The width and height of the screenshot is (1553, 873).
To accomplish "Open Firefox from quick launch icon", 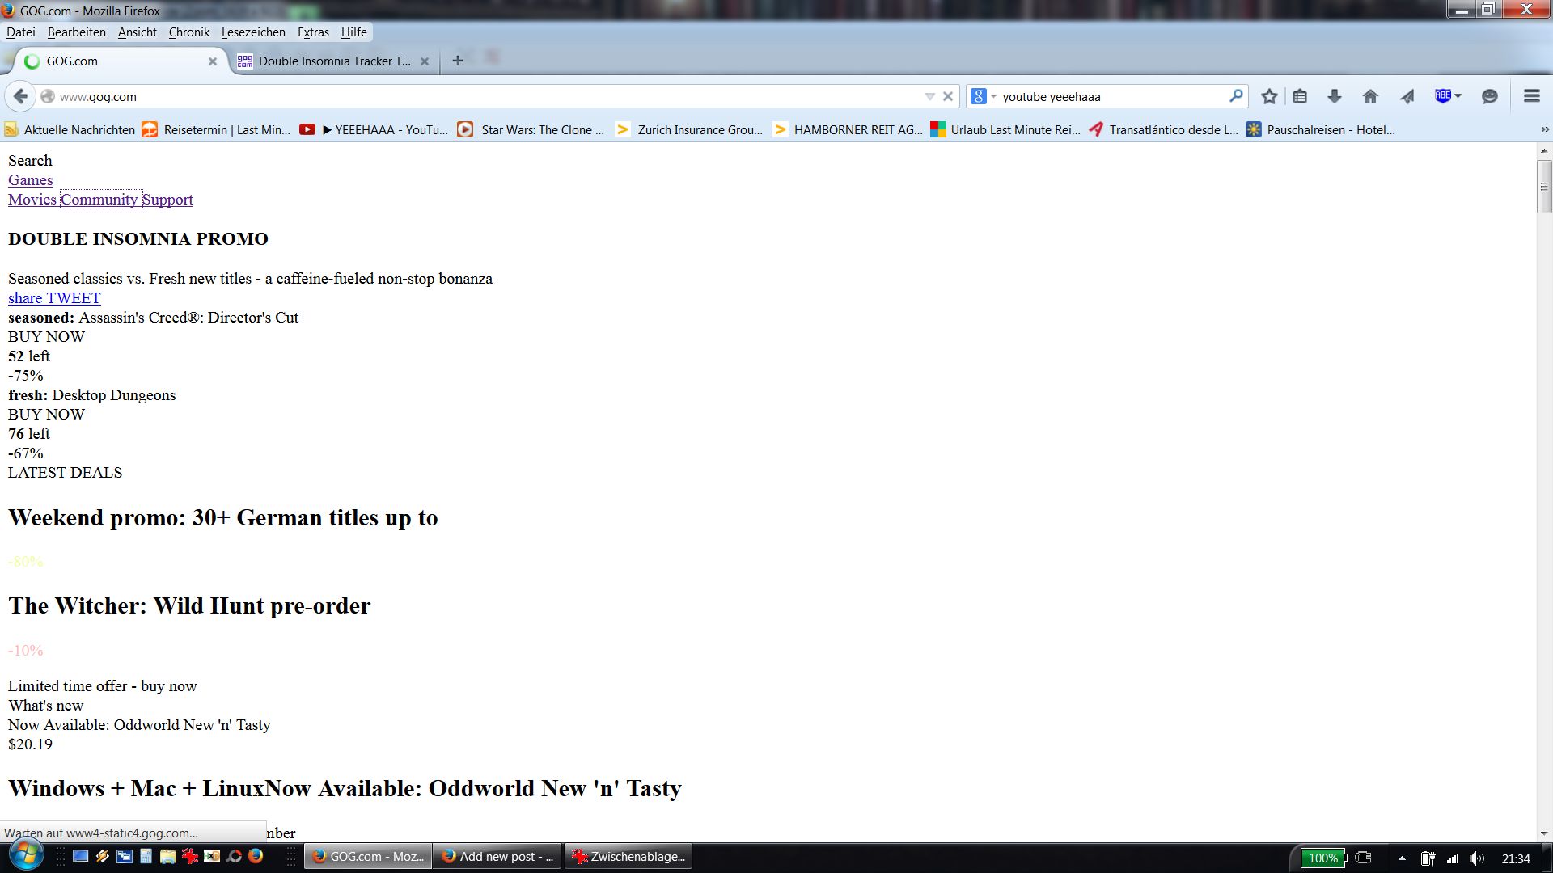I will (256, 857).
